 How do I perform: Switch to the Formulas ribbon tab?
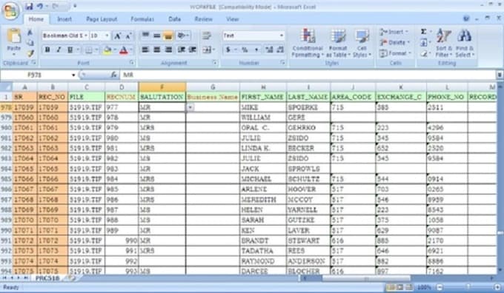[142, 19]
